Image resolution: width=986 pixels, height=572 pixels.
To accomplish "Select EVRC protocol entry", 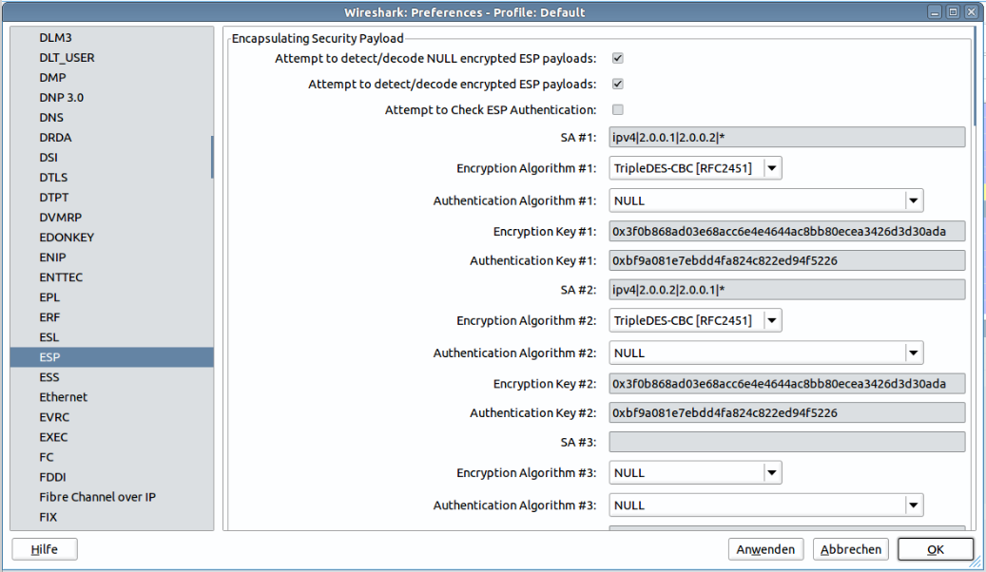I will click(x=111, y=417).
